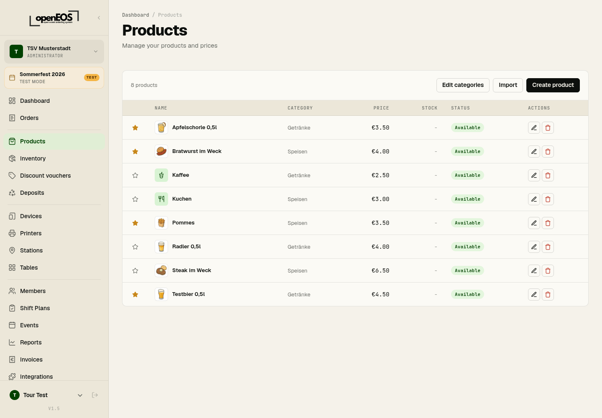Edit the Radler 0,5l product

pyautogui.click(x=534, y=247)
